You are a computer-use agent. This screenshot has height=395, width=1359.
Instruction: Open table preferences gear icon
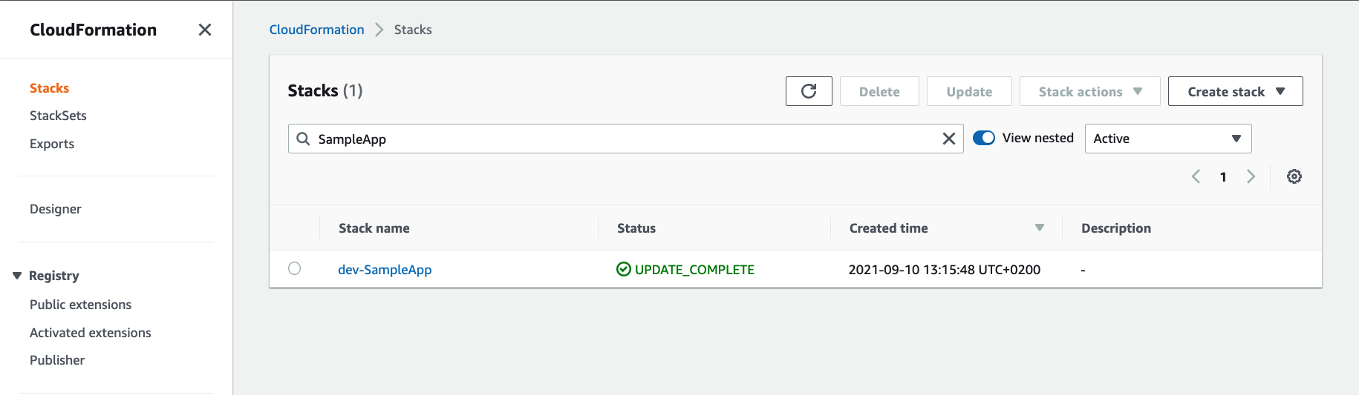coord(1294,176)
